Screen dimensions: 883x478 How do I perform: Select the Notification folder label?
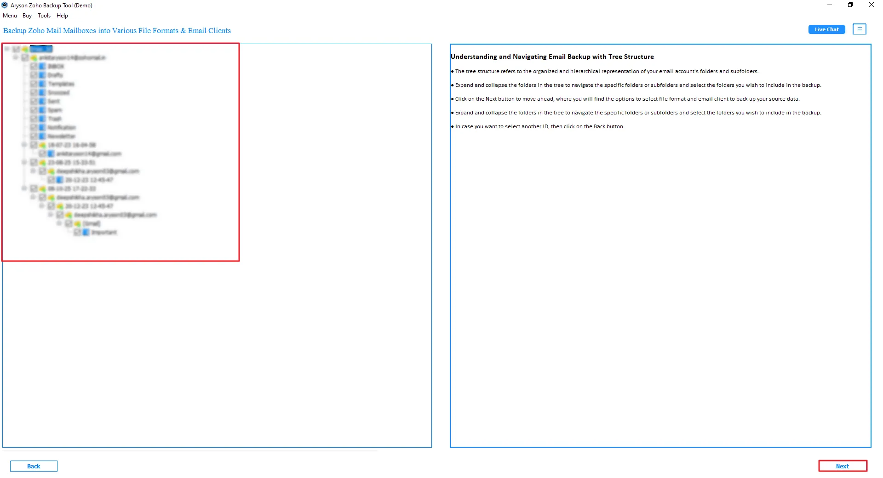point(62,127)
